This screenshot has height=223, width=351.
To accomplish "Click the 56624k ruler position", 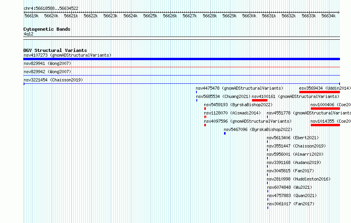I will (x=131, y=16).
